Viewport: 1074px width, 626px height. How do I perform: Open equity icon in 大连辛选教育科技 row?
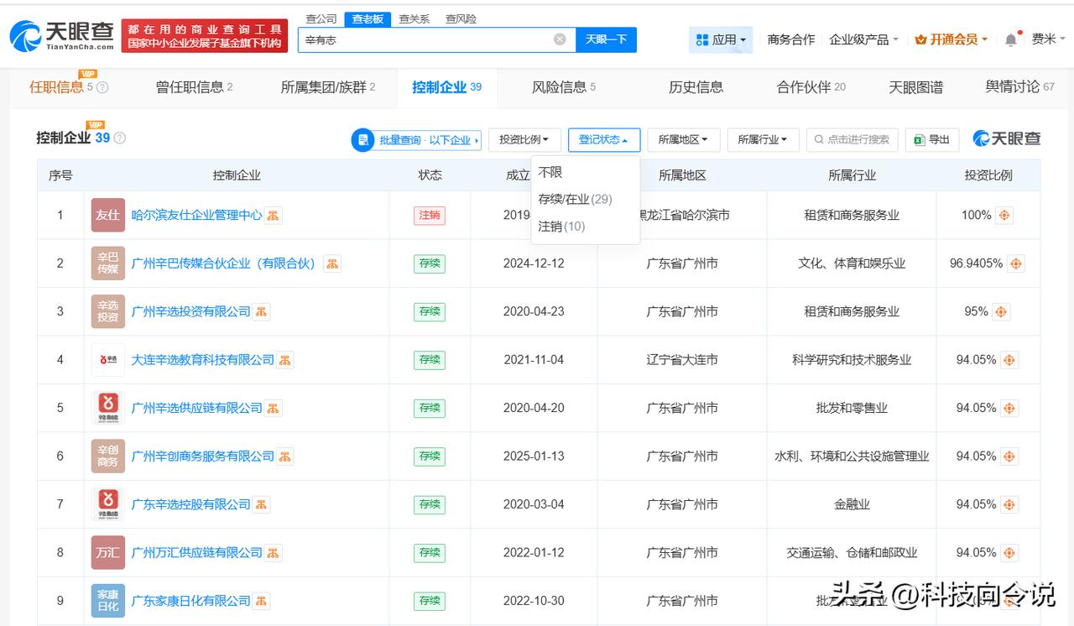click(x=1009, y=361)
